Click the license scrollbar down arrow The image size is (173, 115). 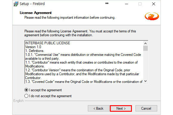click(x=145, y=81)
